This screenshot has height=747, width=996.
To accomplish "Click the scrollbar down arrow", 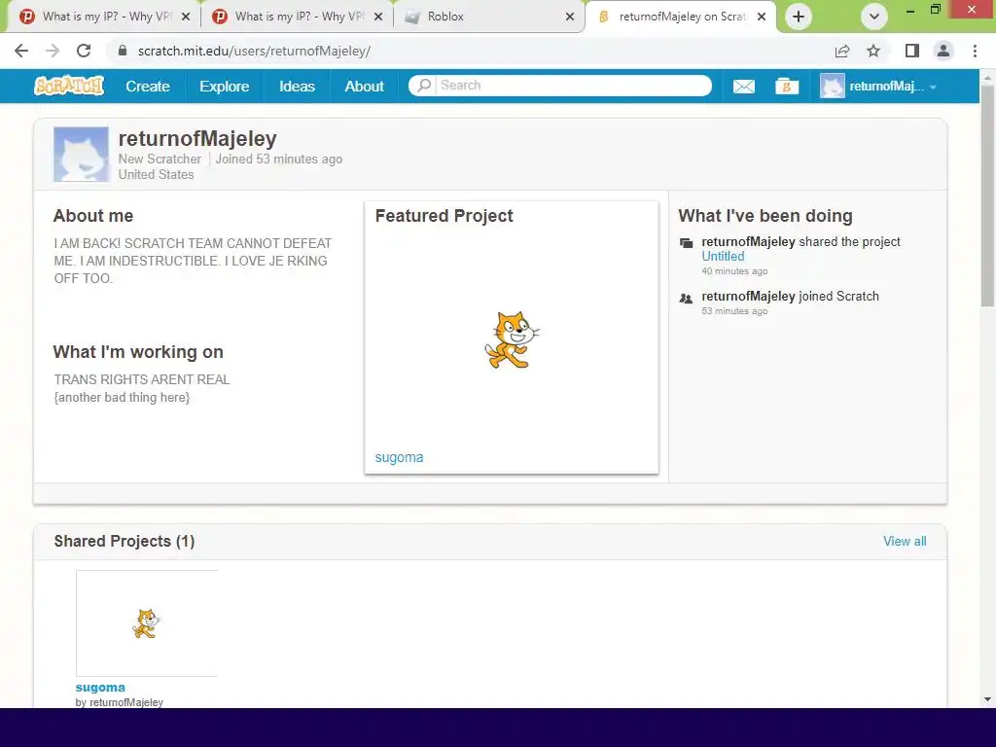I will click(x=987, y=699).
